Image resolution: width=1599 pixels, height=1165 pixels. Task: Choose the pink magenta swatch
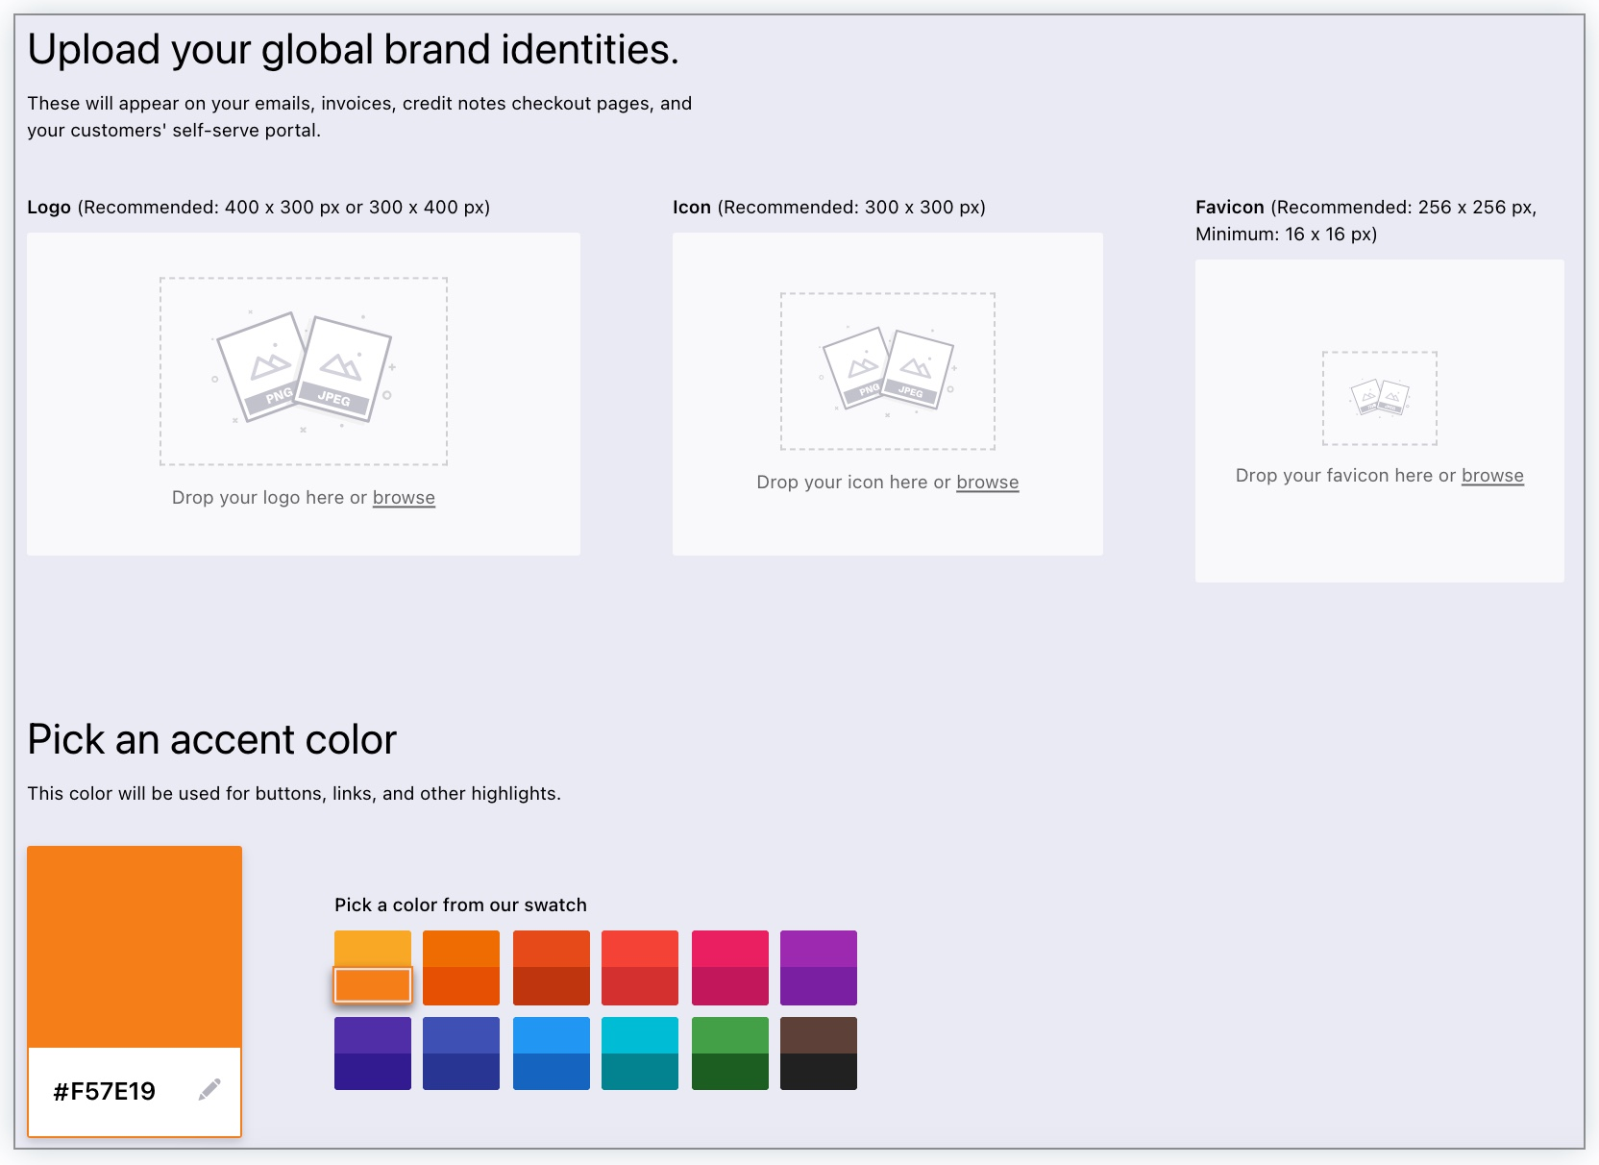pos(730,949)
